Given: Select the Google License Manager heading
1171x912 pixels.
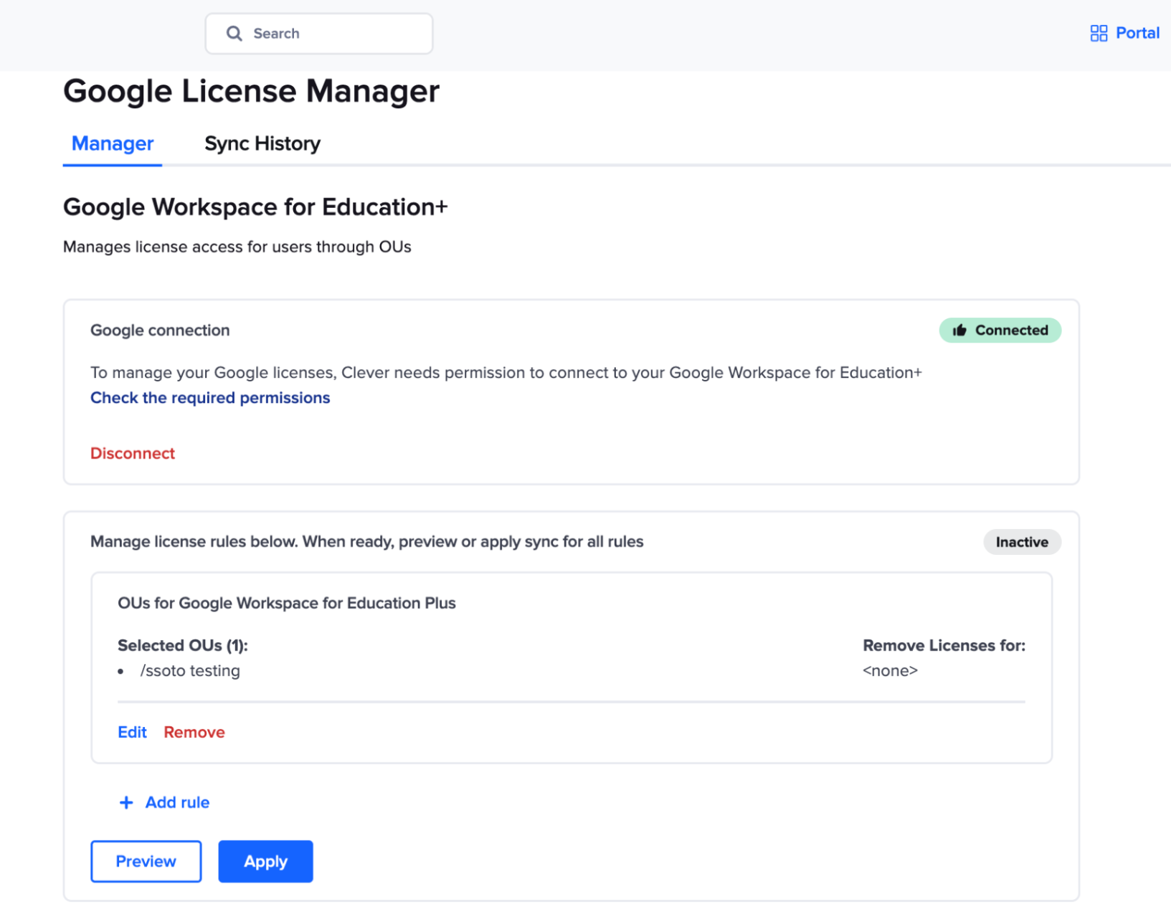Looking at the screenshot, I should coord(252,91).
